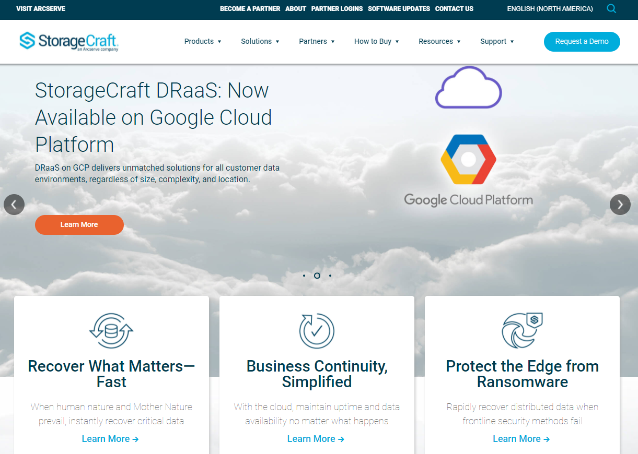Click Protect the Edge from Ransomware heading
Viewport: 638px width, 454px height.
[x=522, y=374]
